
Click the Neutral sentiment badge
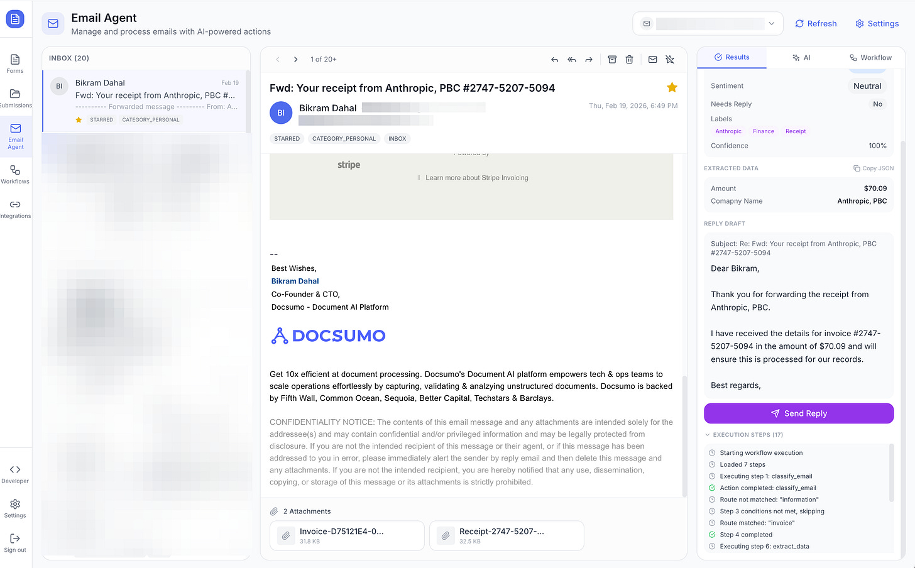867,86
